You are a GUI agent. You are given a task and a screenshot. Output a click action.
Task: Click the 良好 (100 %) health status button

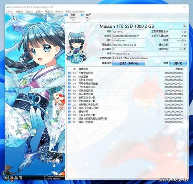pyautogui.click(x=129, y=63)
